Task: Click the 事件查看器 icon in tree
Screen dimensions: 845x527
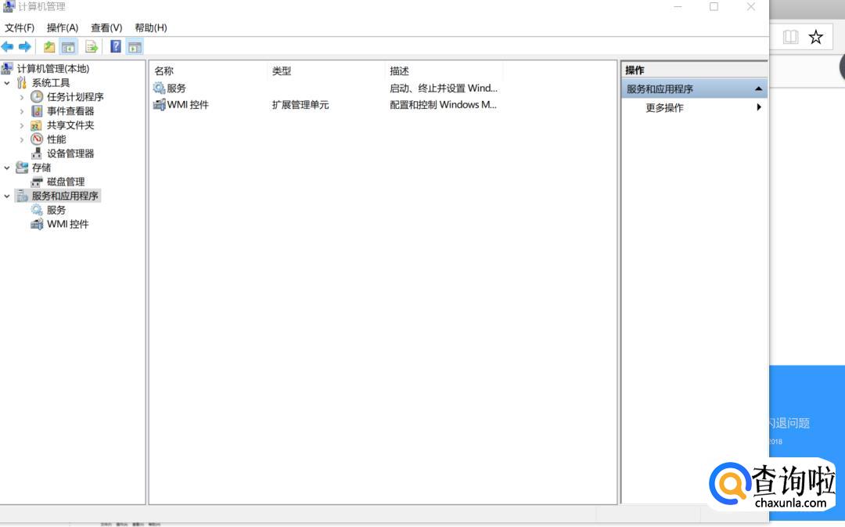Action: pos(37,110)
